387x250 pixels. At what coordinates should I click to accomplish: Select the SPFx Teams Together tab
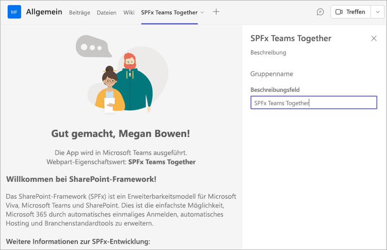coord(169,13)
